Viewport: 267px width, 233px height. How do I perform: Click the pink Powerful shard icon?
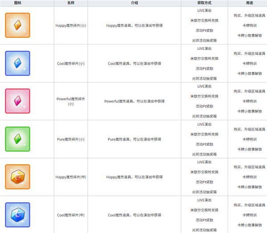(x=17, y=101)
